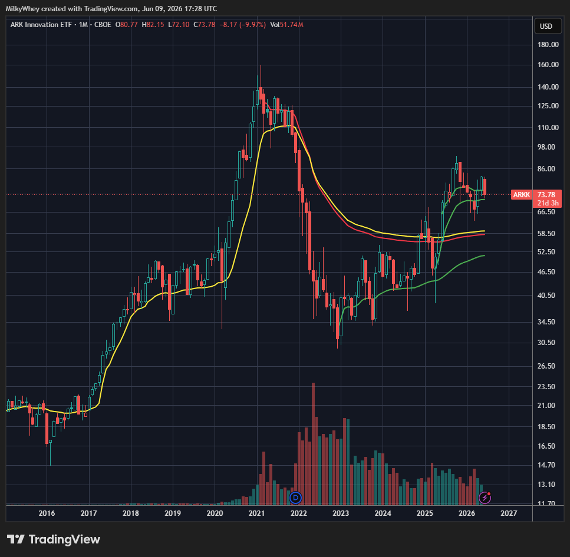Click the 21d 3h countdown label
Screen dimensions: 570x557
548,203
